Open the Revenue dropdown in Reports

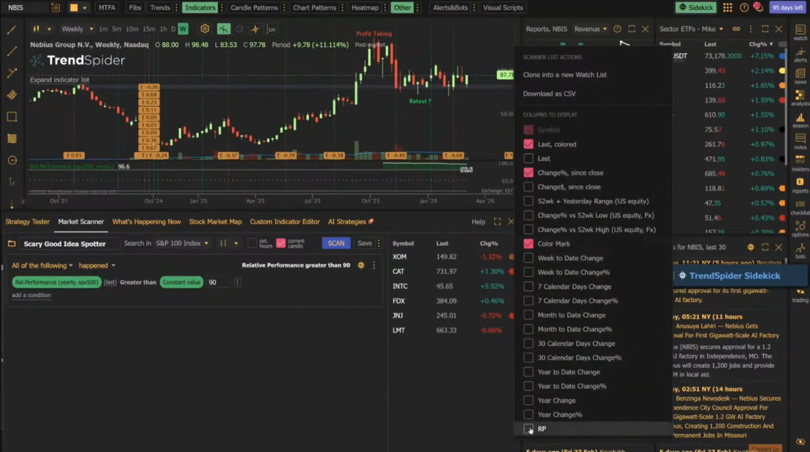click(x=590, y=29)
